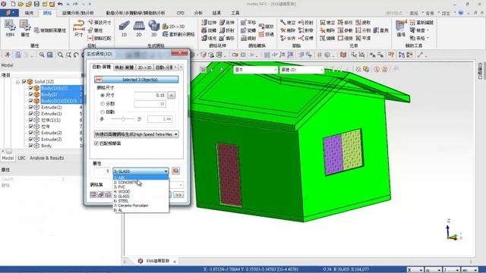This screenshot has width=486, height=273.
Task: Click the 重新劃分網格 remesh ribbon icon
Action: pyautogui.click(x=178, y=34)
